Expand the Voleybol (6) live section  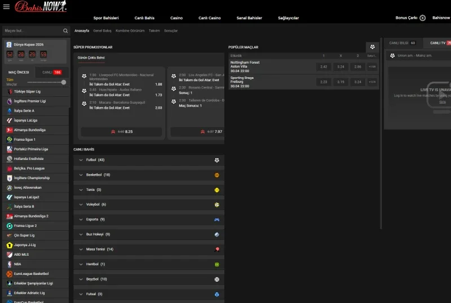[x=149, y=204]
